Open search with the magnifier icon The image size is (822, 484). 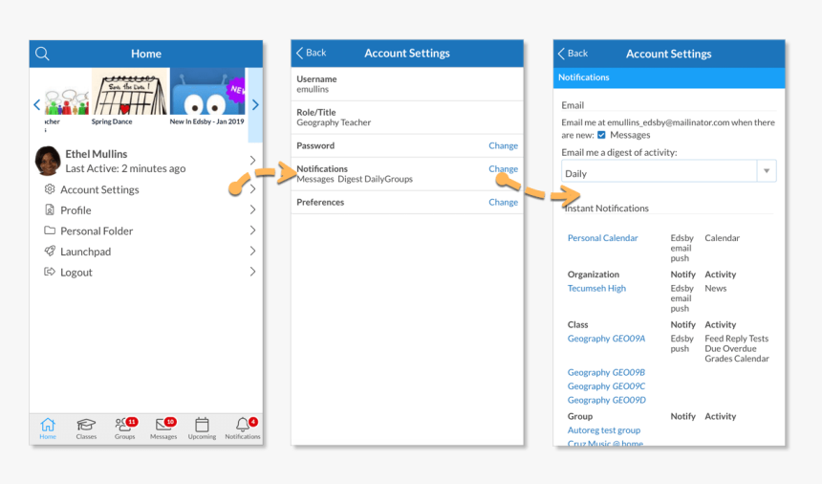[x=42, y=54]
